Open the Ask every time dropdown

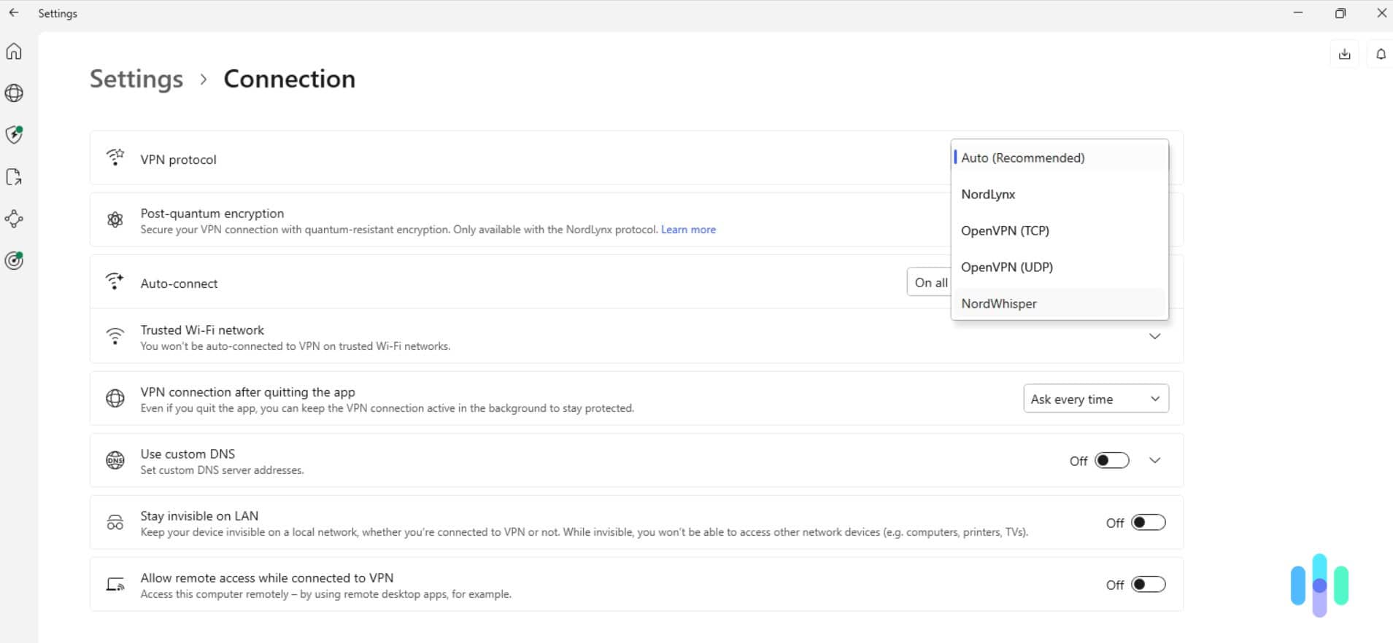[1095, 399]
